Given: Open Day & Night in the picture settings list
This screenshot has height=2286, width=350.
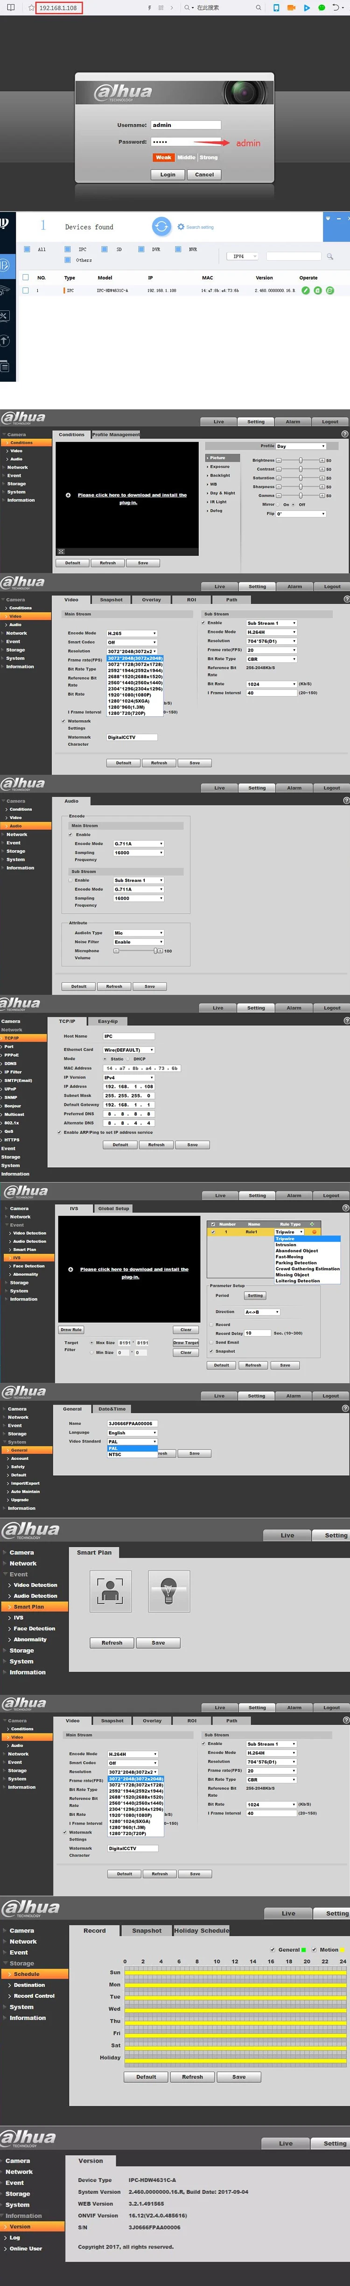Looking at the screenshot, I should click(x=223, y=493).
